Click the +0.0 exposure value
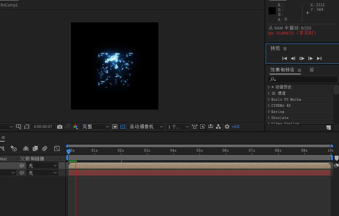 (x=235, y=127)
